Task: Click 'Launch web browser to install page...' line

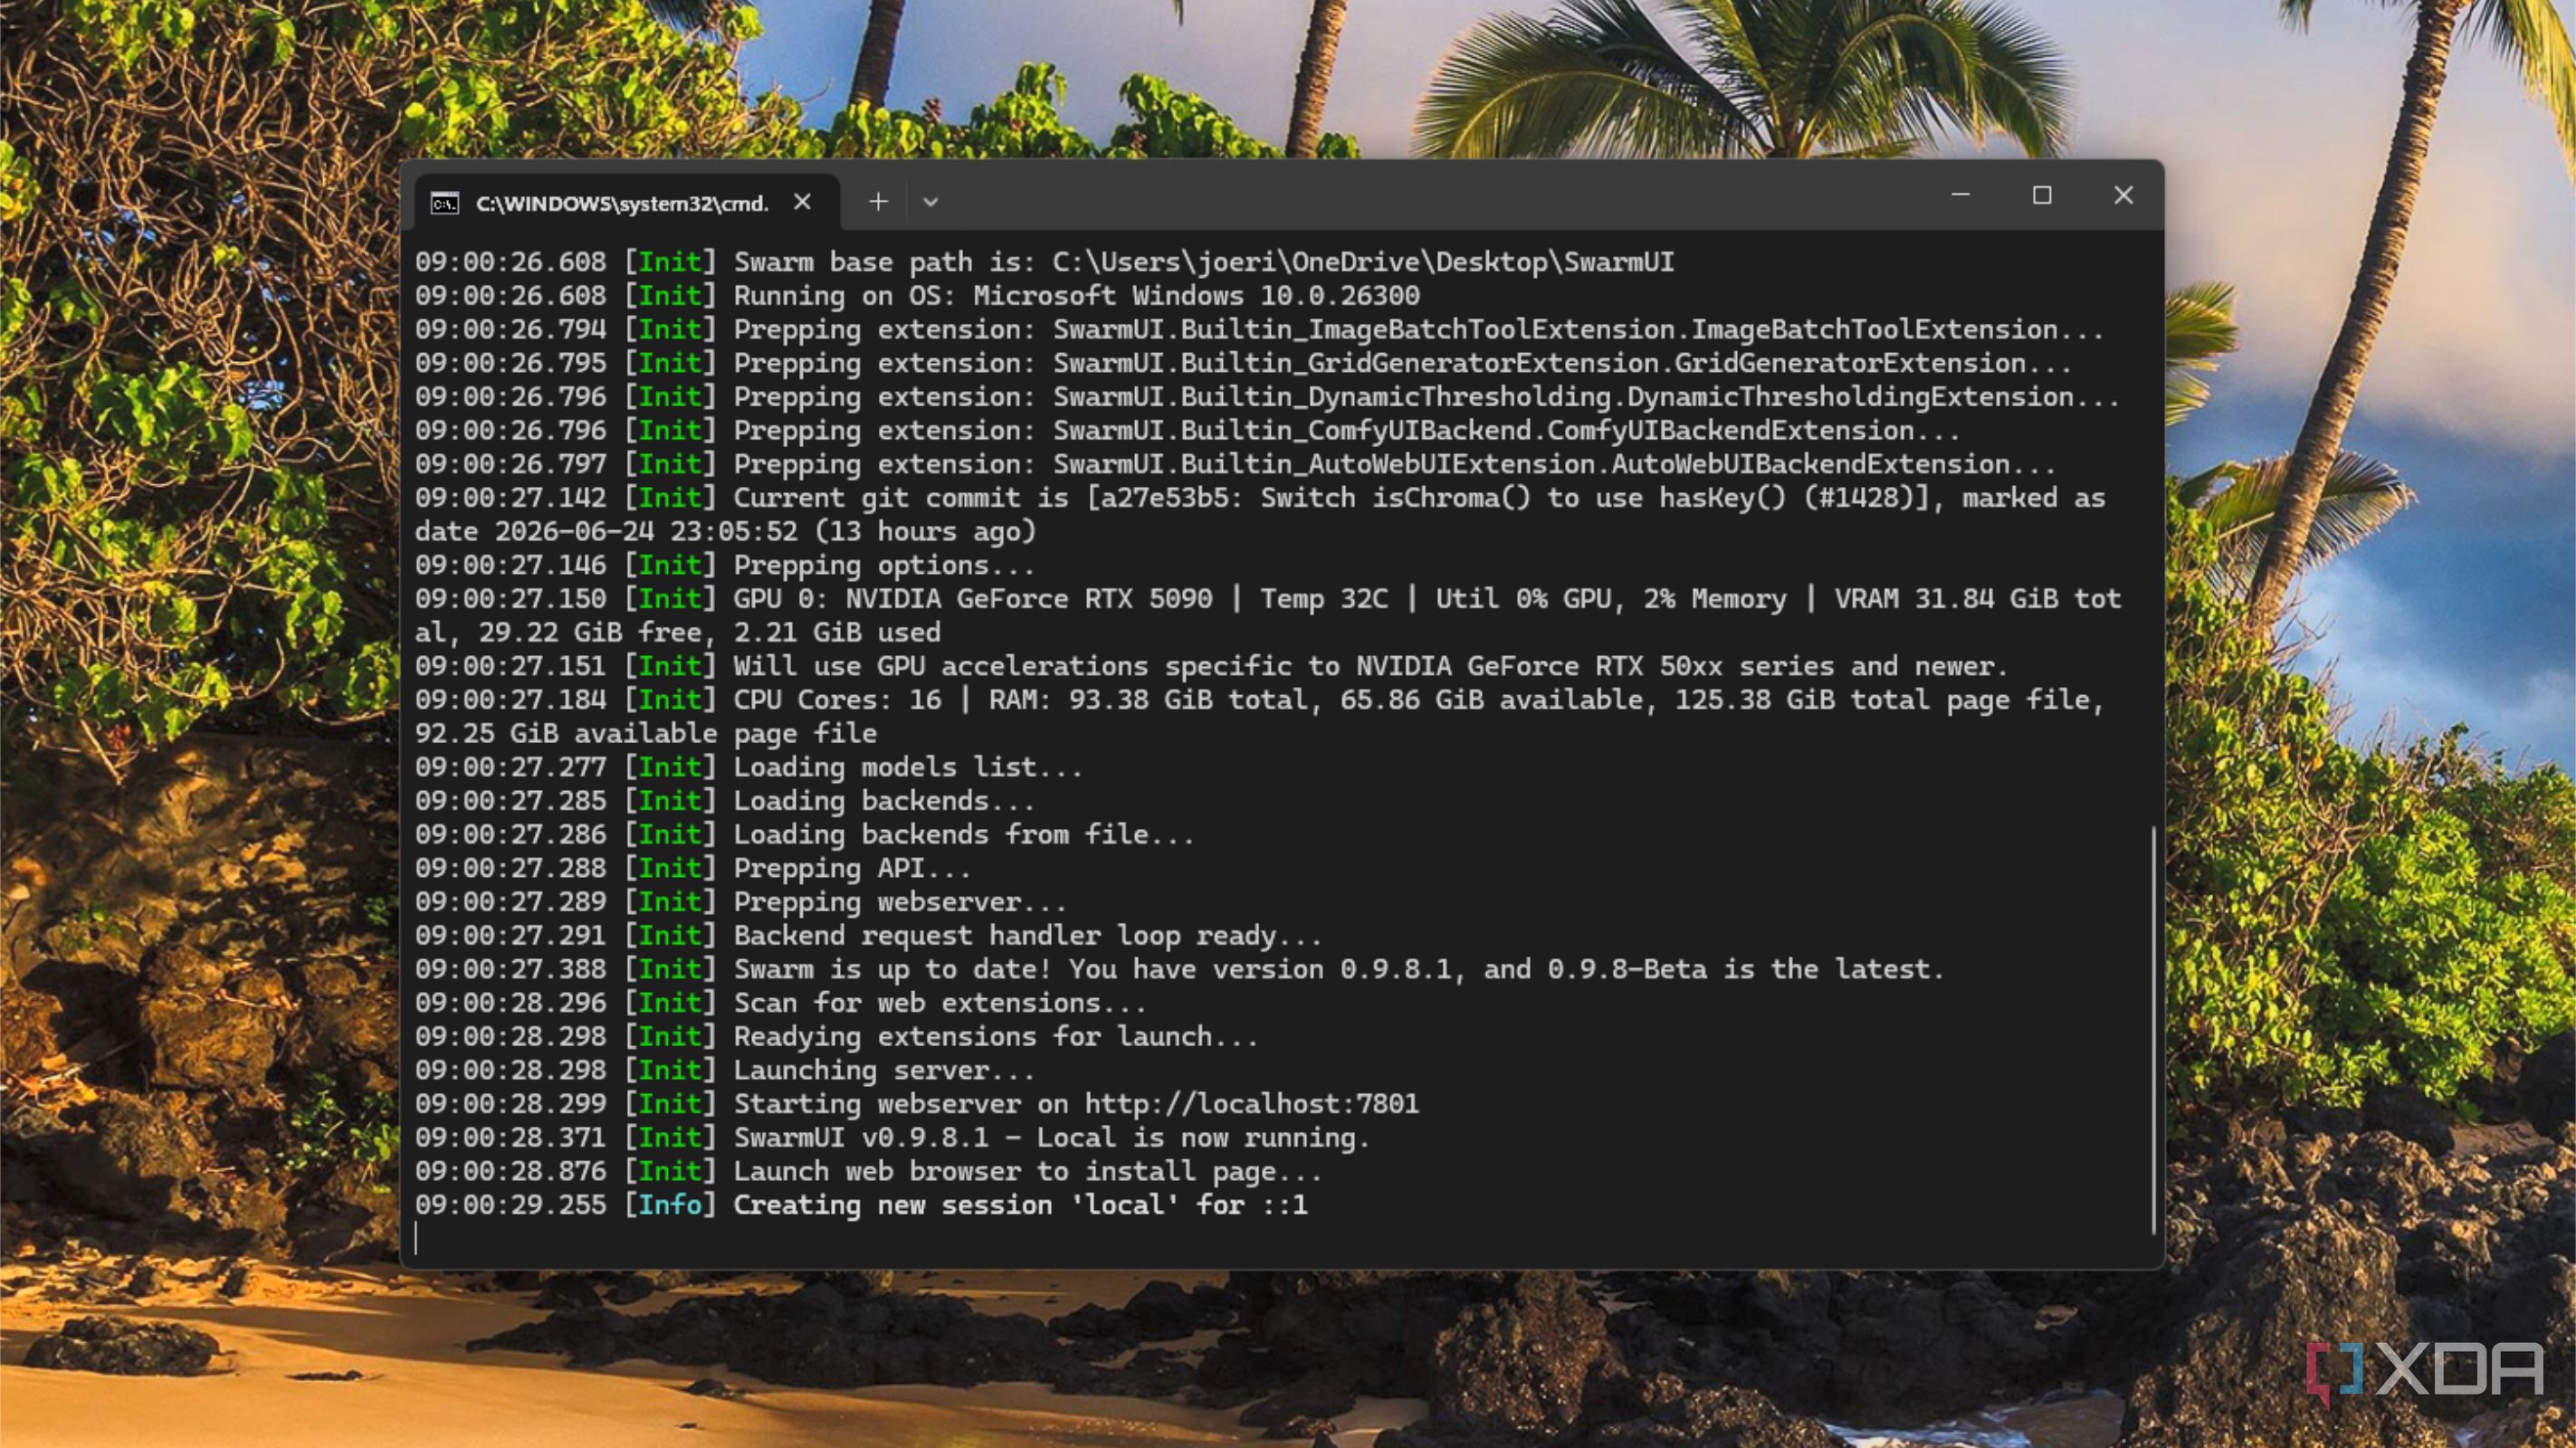Action: click(x=868, y=1171)
